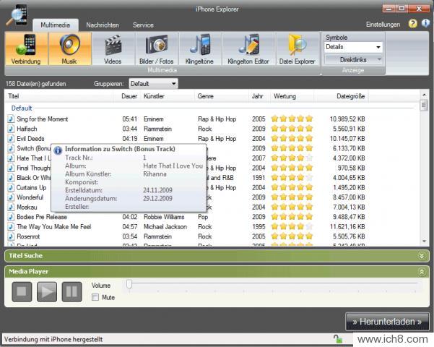Enable the Mute checkbox

tap(95, 296)
